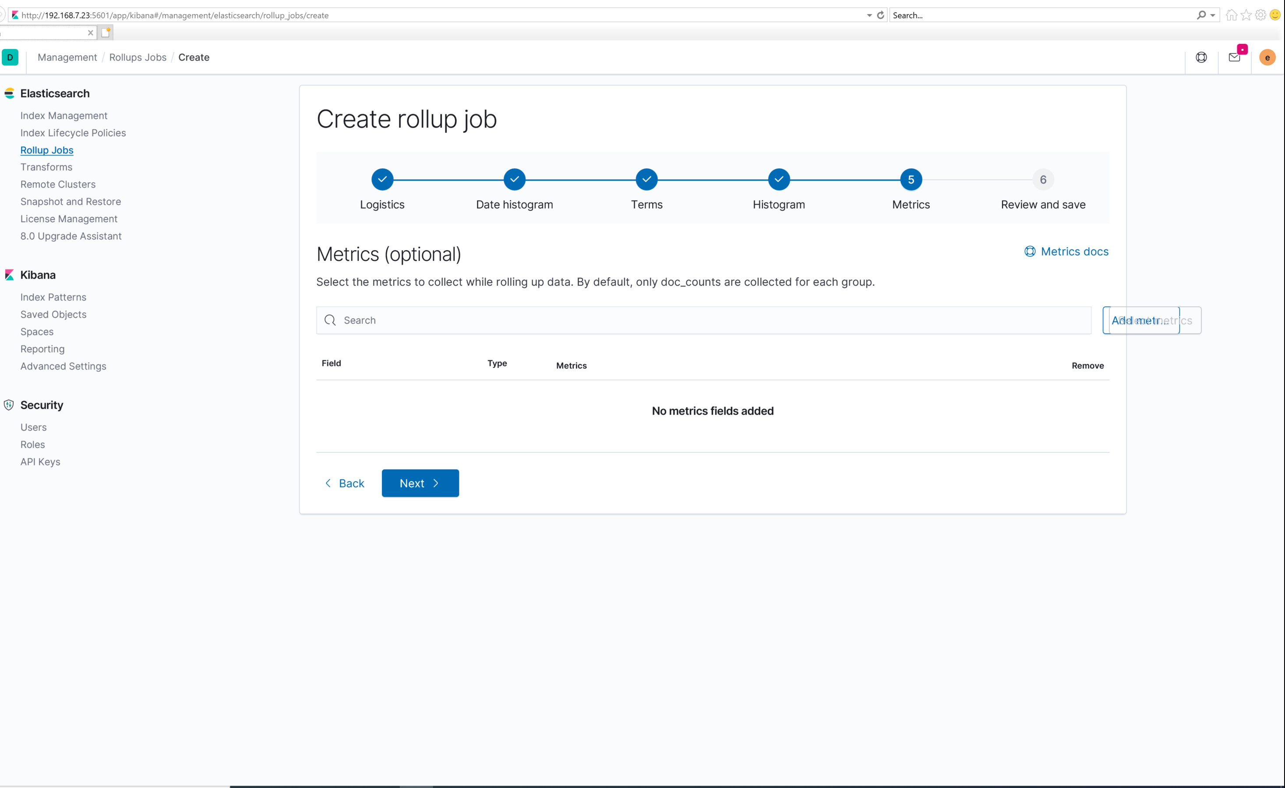Click the browser search magnifier icon
Viewport: 1285px width, 788px height.
pyautogui.click(x=1201, y=15)
